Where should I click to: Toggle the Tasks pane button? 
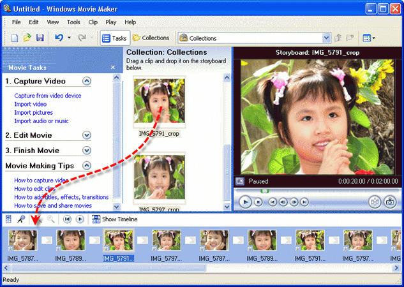[x=114, y=38]
